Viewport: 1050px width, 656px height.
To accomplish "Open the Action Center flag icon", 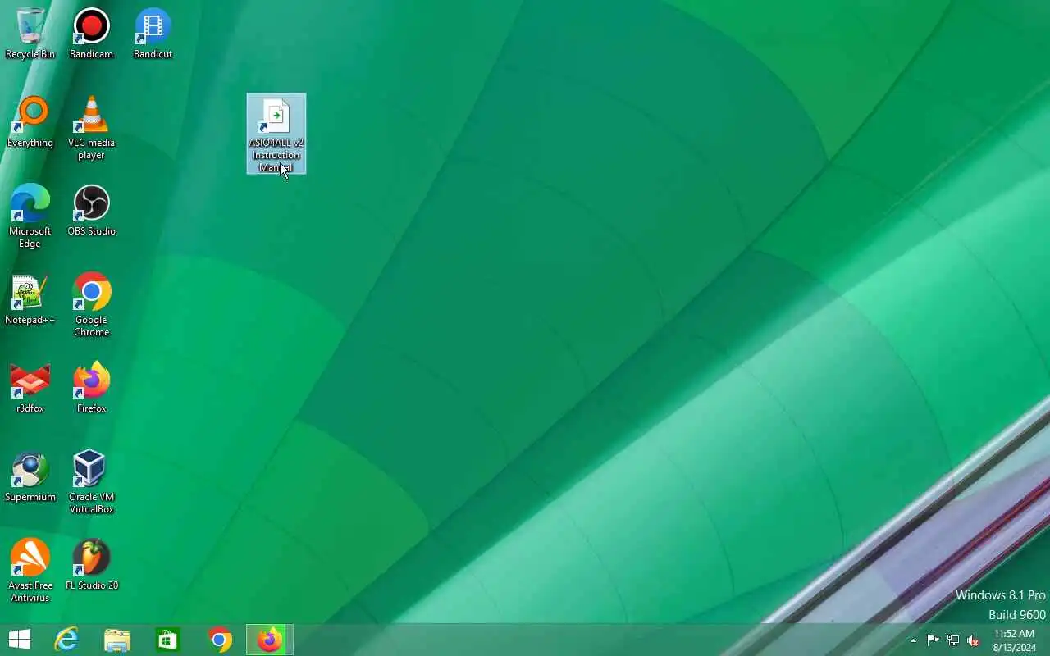I will tap(934, 640).
